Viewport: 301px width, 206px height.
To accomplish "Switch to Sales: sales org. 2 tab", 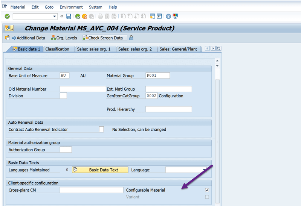I will (x=135, y=49).
